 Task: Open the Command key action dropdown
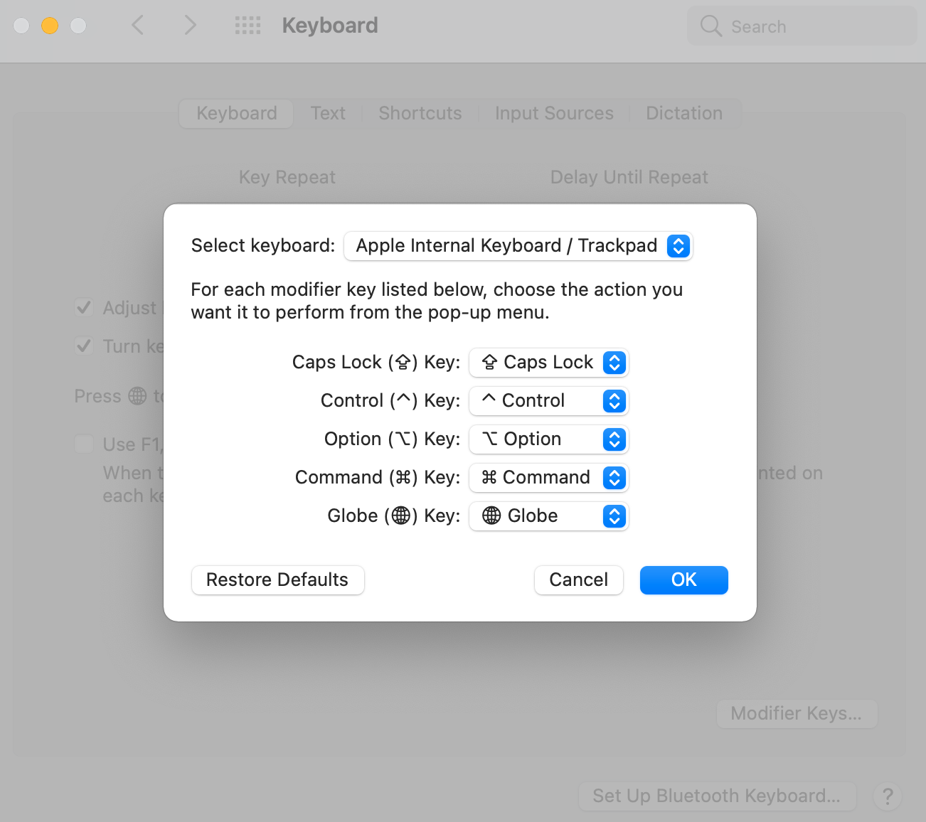(x=548, y=478)
